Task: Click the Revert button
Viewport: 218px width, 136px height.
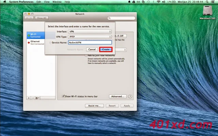Action: [112, 106]
